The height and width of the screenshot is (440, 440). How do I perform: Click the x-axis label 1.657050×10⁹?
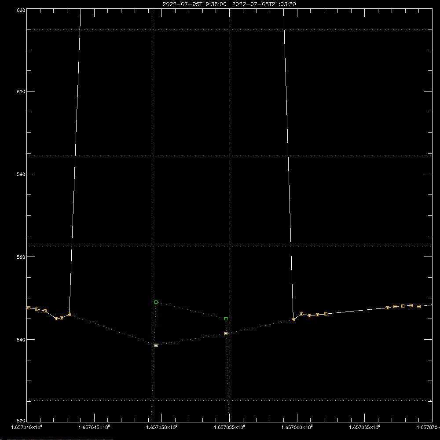tap(162, 427)
